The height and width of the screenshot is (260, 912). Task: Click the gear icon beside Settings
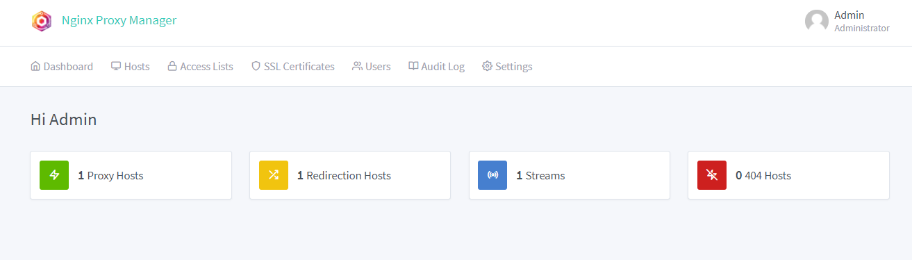point(487,66)
